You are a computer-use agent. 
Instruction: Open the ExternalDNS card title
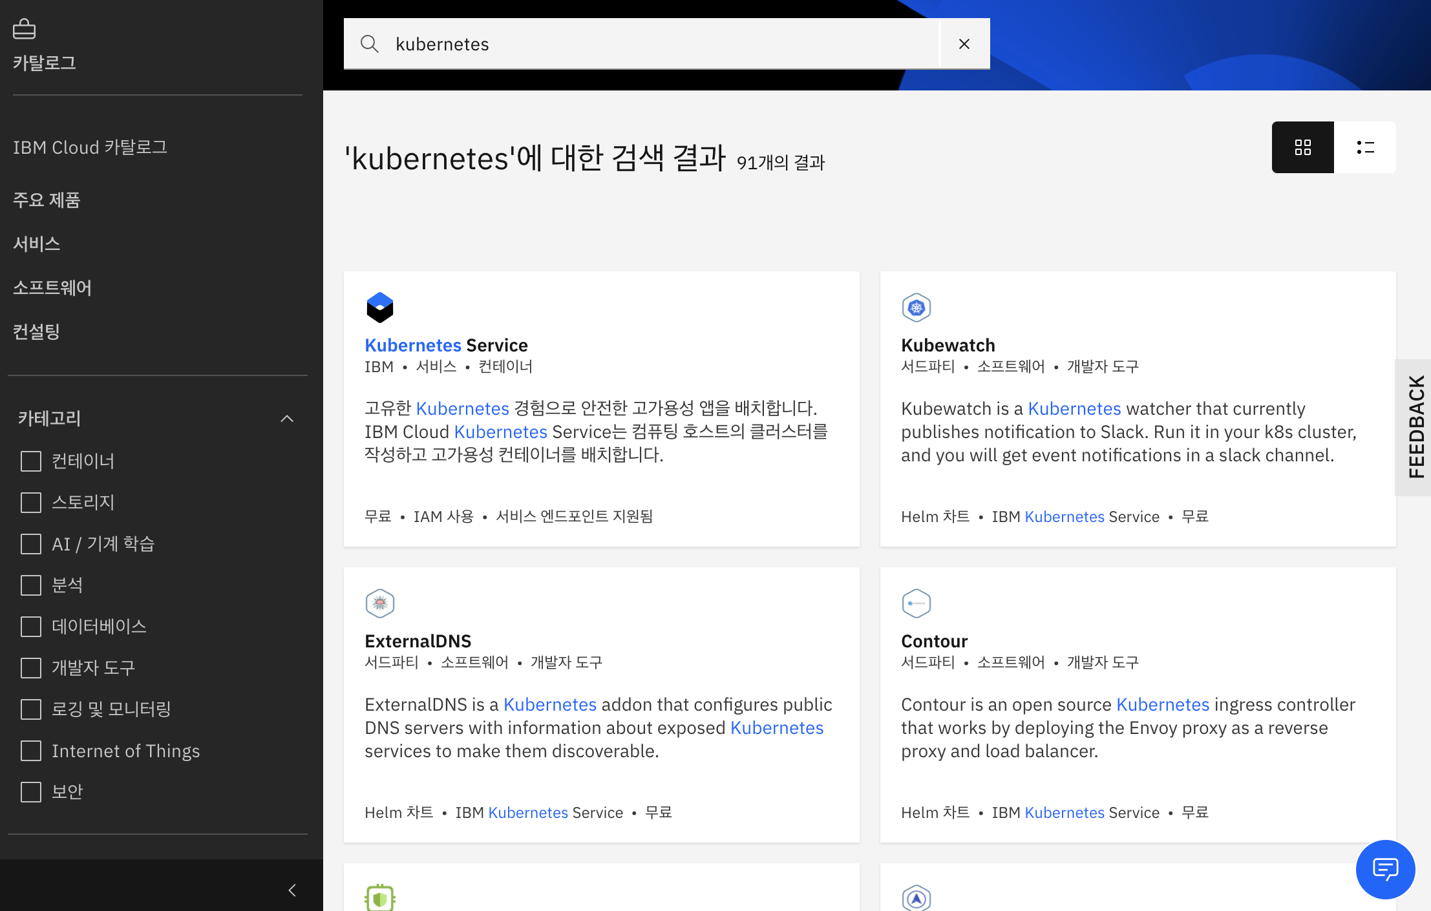pos(418,641)
